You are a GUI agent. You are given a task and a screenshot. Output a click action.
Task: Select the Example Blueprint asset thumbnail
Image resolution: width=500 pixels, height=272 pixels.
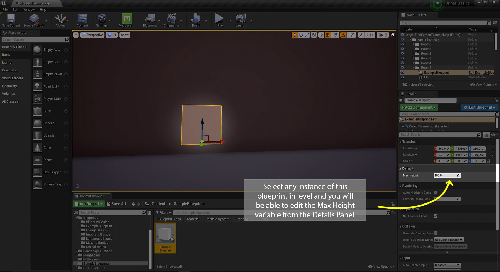165,238
